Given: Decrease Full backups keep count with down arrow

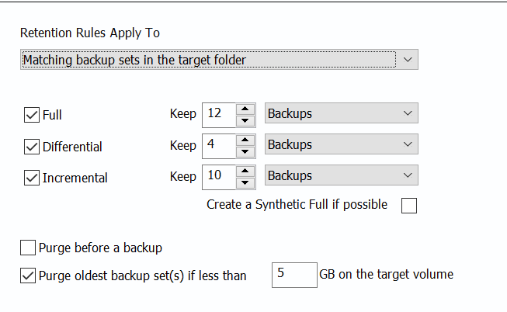Looking at the screenshot, I should (245, 120).
